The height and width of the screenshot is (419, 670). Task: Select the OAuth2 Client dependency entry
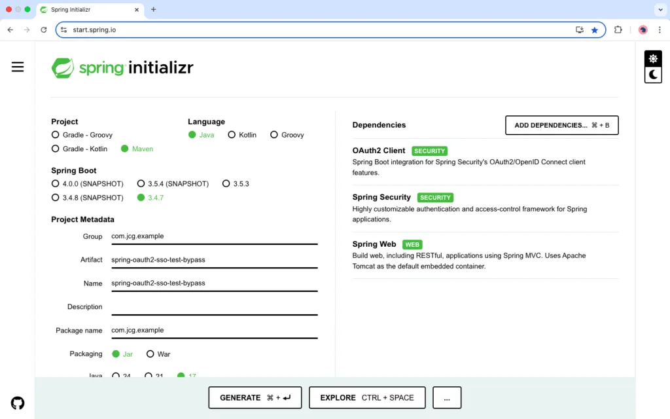(485, 162)
